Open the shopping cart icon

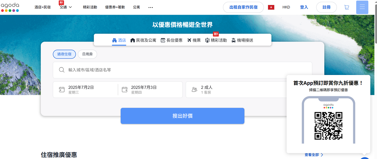tap(347, 7)
